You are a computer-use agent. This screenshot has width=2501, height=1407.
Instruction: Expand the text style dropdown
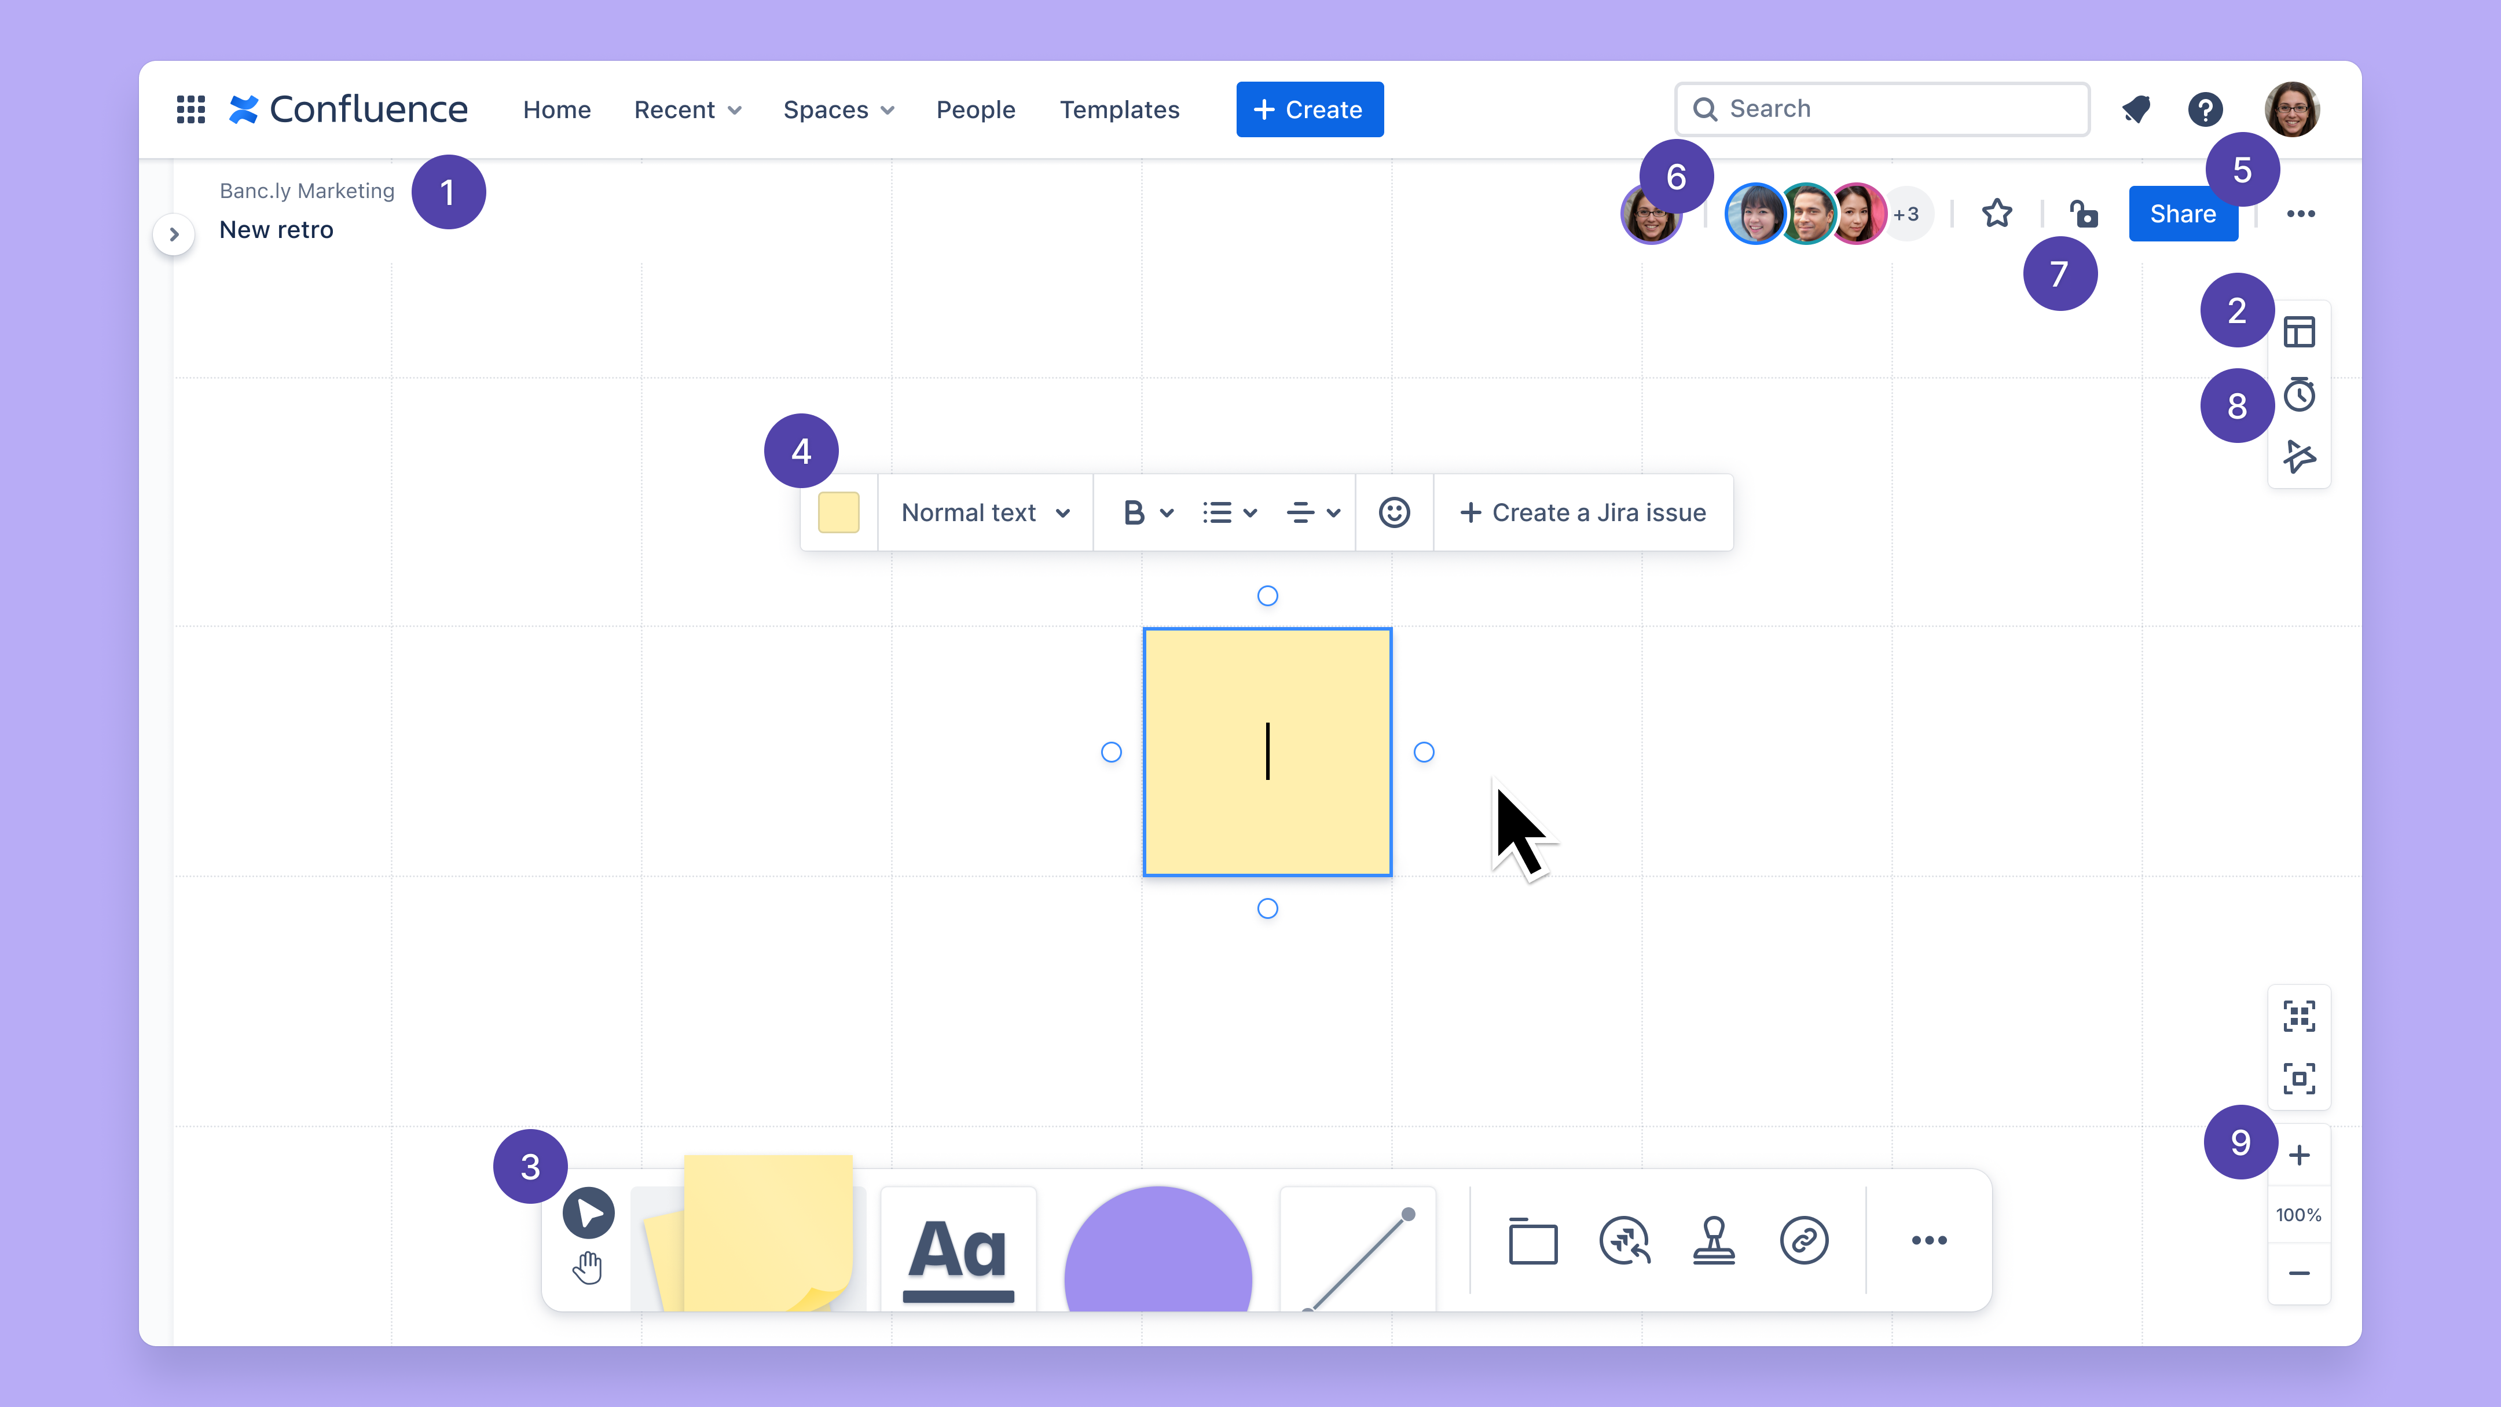point(984,512)
